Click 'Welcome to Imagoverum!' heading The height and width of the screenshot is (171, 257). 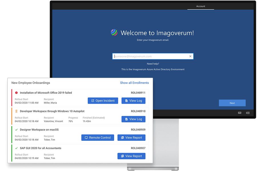(x=157, y=33)
